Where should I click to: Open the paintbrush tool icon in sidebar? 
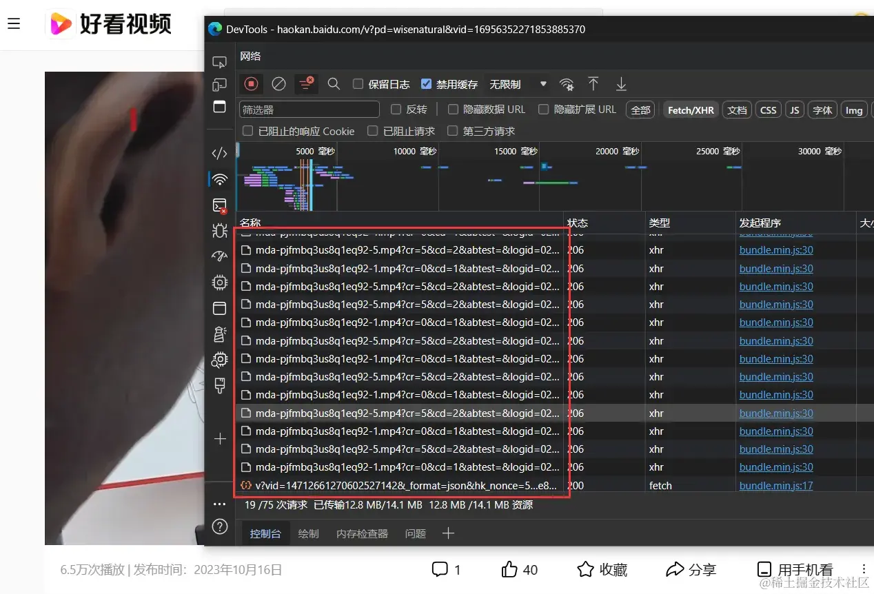tap(220, 385)
